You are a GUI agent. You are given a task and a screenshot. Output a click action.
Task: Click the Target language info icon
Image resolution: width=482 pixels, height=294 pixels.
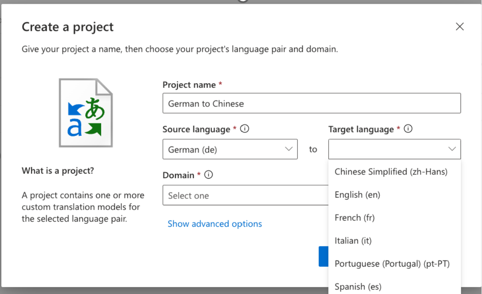(x=408, y=129)
